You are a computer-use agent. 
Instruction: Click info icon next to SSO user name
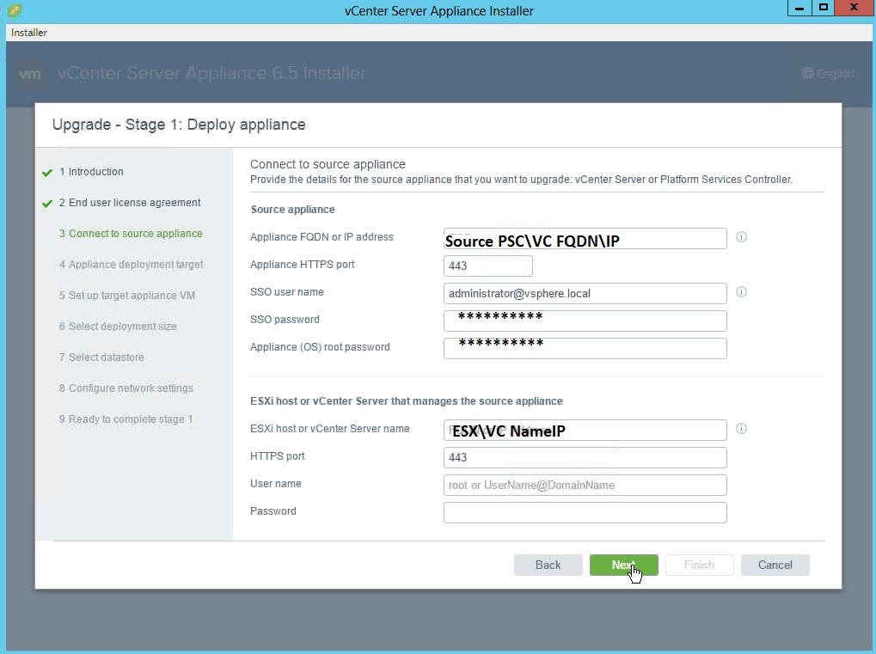[741, 292]
